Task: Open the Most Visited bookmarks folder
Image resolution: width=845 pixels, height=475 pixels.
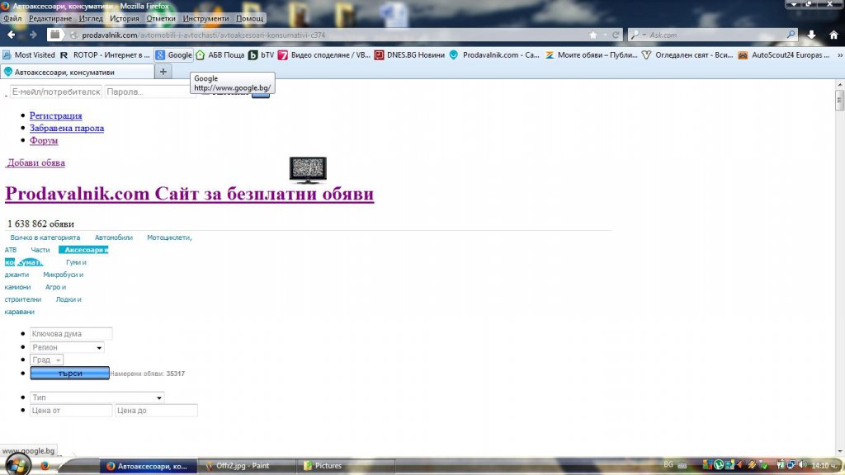Action: point(29,55)
